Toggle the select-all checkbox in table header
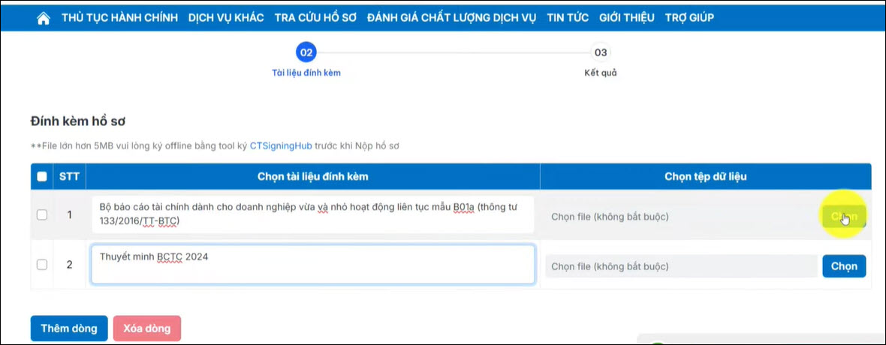 coord(42,177)
